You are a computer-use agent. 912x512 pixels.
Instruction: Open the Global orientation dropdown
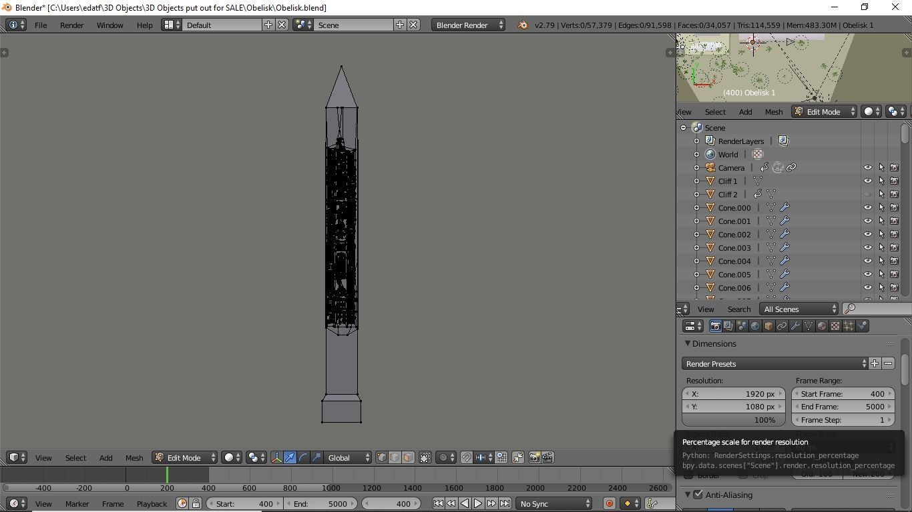349,457
